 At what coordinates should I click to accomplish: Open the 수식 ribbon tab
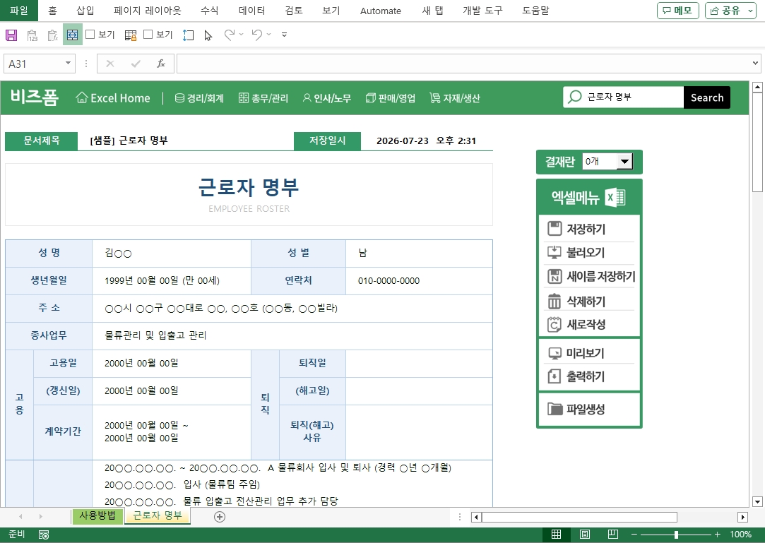pos(210,11)
